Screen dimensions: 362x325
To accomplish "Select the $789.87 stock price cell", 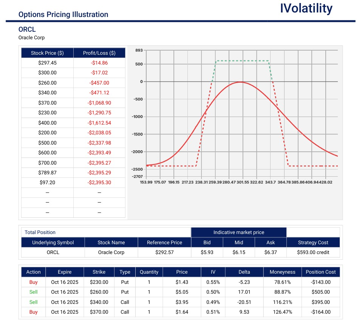I will [x=47, y=173].
